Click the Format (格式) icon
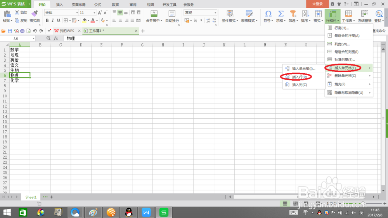 318,13
